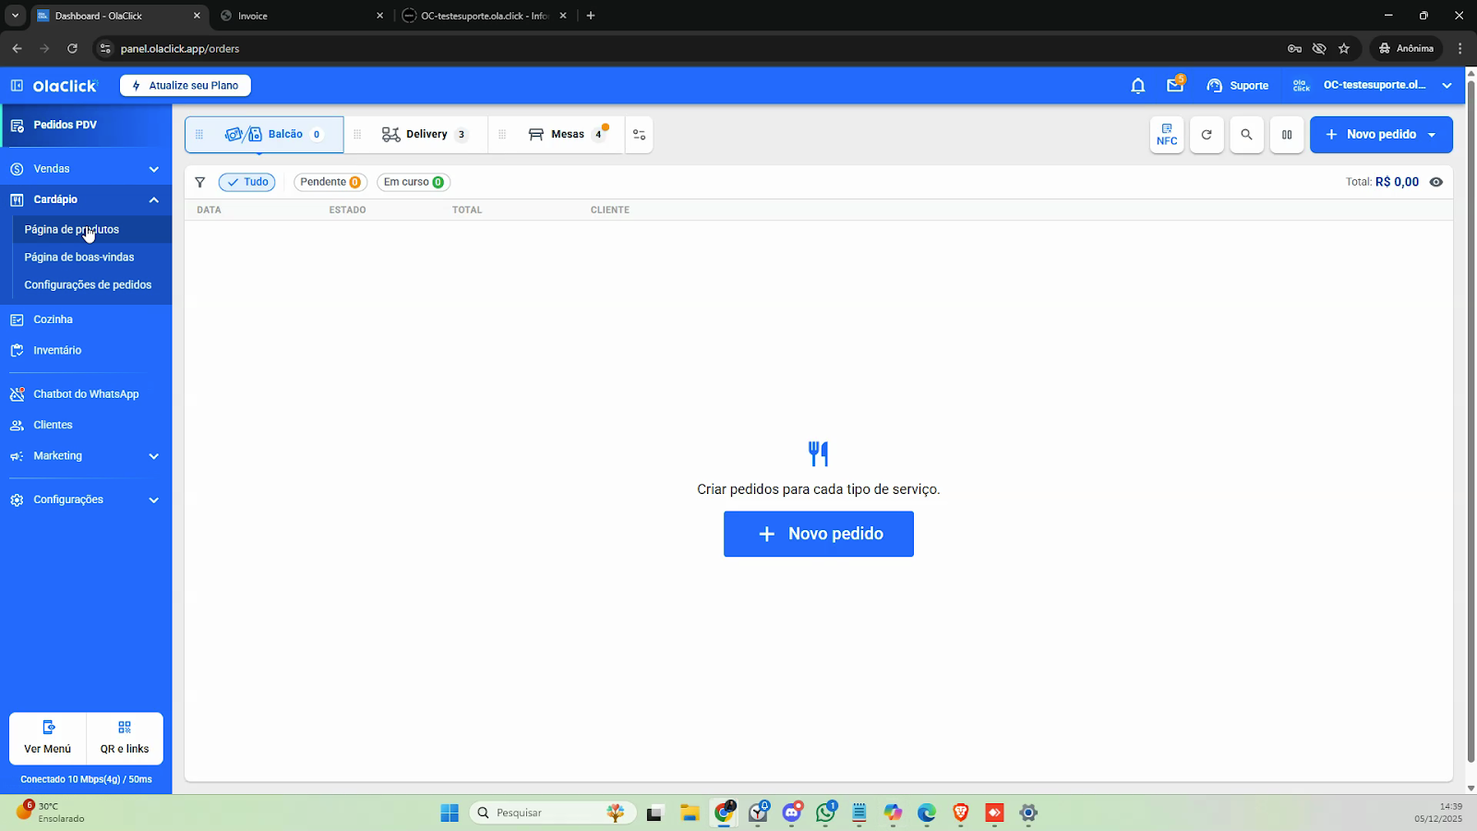This screenshot has height=831, width=1477.
Task: Switch to the Mesas tab
Action: click(x=567, y=135)
